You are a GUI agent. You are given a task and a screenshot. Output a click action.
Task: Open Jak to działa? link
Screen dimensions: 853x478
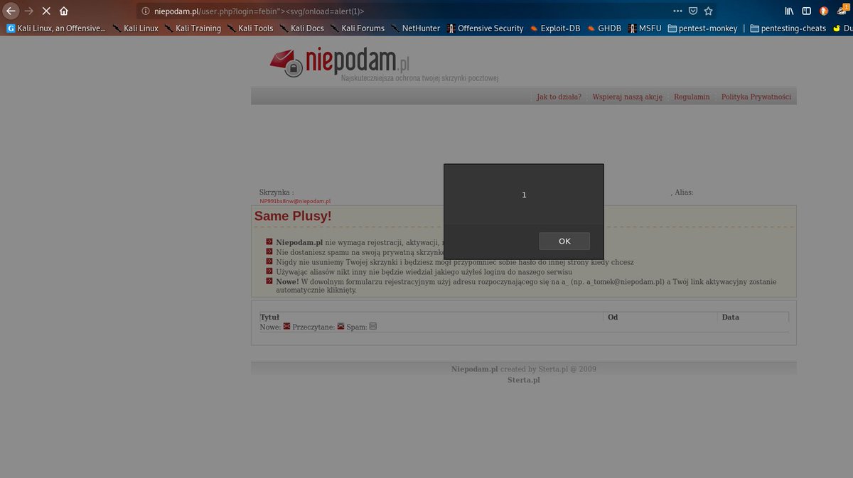click(559, 97)
